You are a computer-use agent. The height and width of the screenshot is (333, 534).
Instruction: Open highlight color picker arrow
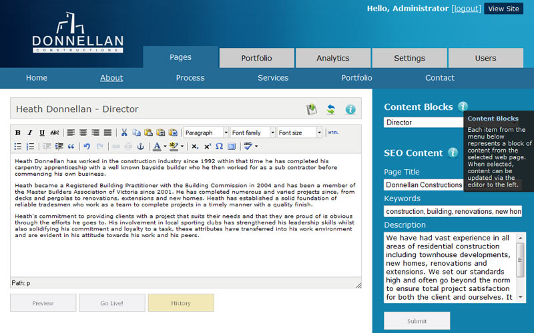pos(182,147)
